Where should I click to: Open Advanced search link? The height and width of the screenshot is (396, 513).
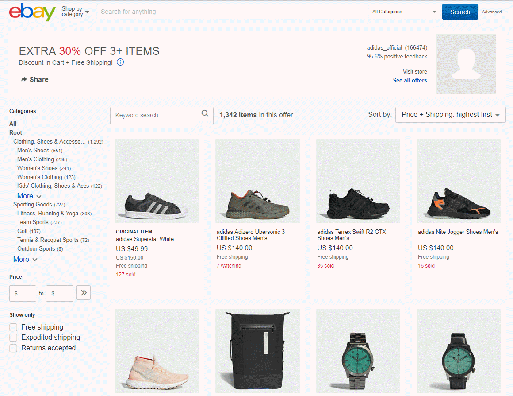(491, 12)
